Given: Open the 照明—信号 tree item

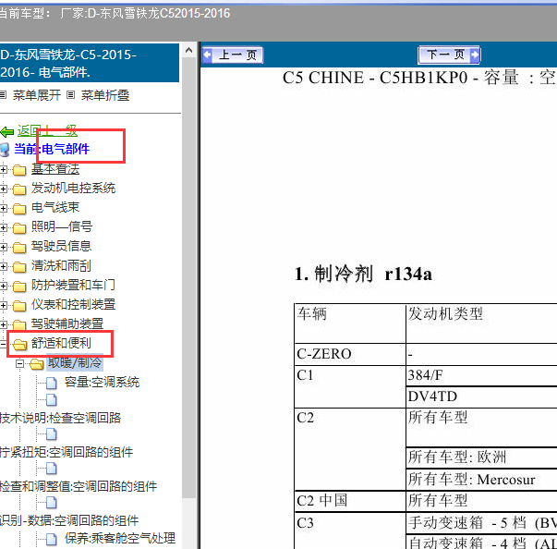Looking at the screenshot, I should [62, 226].
